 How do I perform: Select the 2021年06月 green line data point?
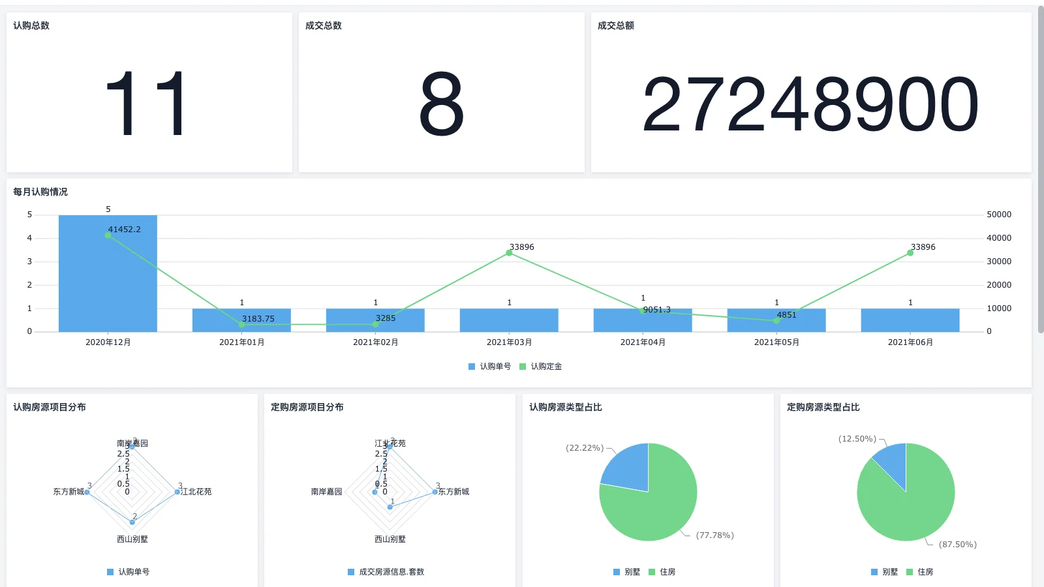click(x=910, y=253)
